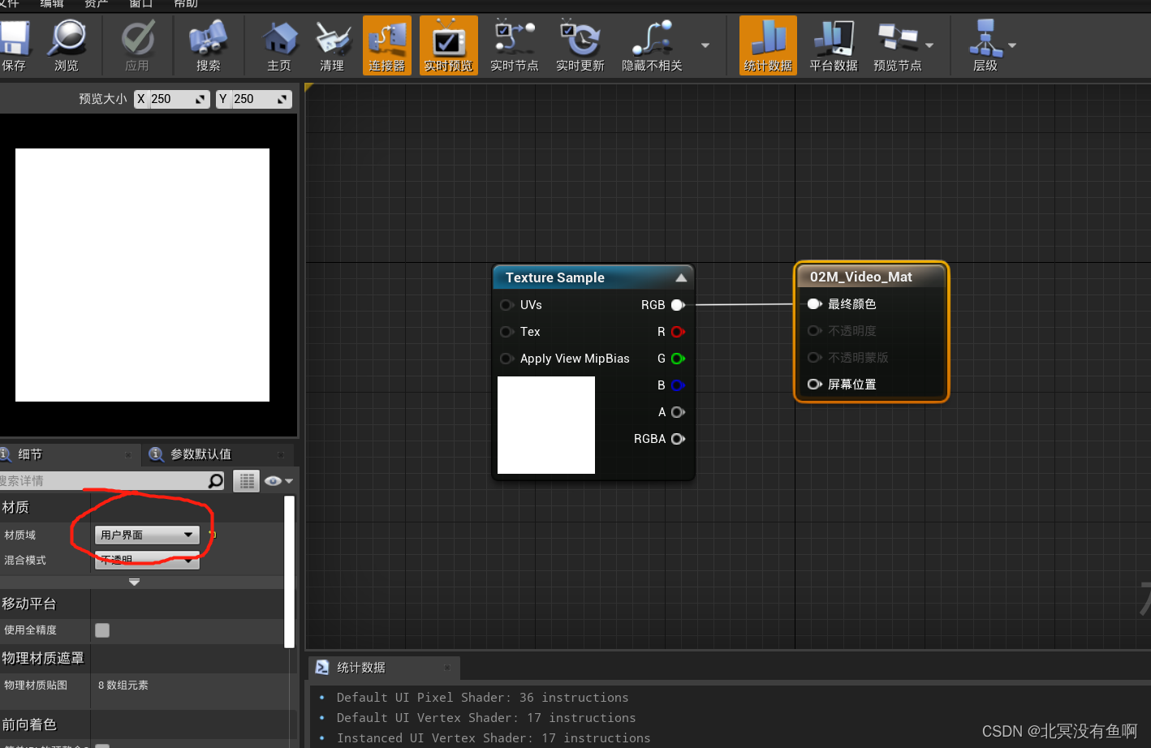Open 混合模式 blend mode dropdown
Image resolution: width=1151 pixels, height=748 pixels.
(x=147, y=560)
